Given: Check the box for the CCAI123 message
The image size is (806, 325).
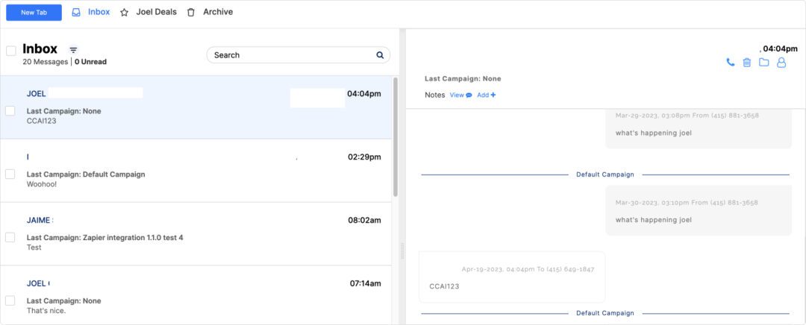Looking at the screenshot, I should pos(10,111).
